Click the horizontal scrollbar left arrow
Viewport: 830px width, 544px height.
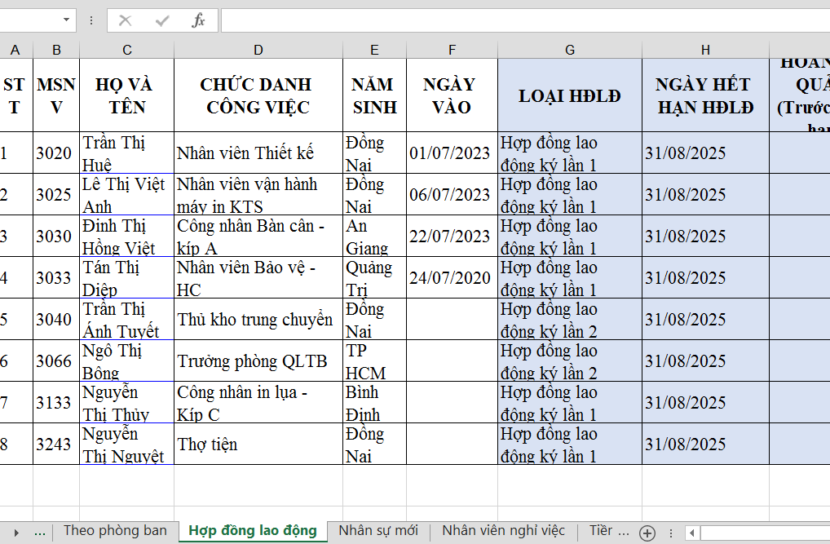(x=691, y=533)
